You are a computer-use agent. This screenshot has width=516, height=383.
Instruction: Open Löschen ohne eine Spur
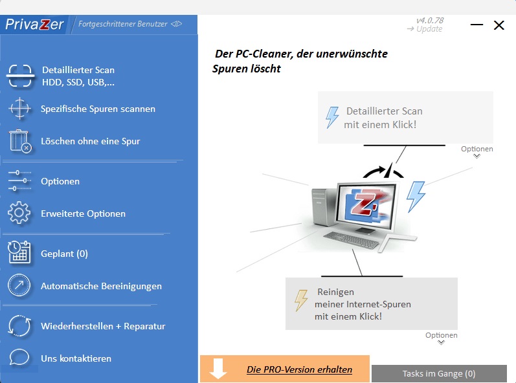point(90,141)
